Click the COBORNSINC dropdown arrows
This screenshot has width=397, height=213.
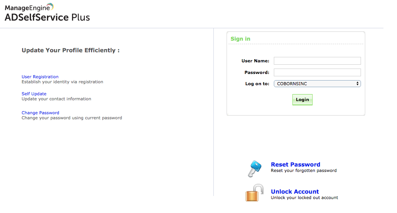pyautogui.click(x=357, y=84)
